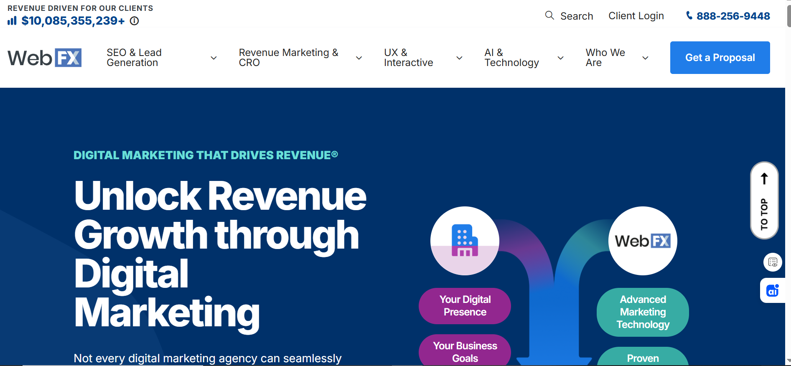This screenshot has width=791, height=366.
Task: Click Get a Proposal button
Action: point(720,58)
